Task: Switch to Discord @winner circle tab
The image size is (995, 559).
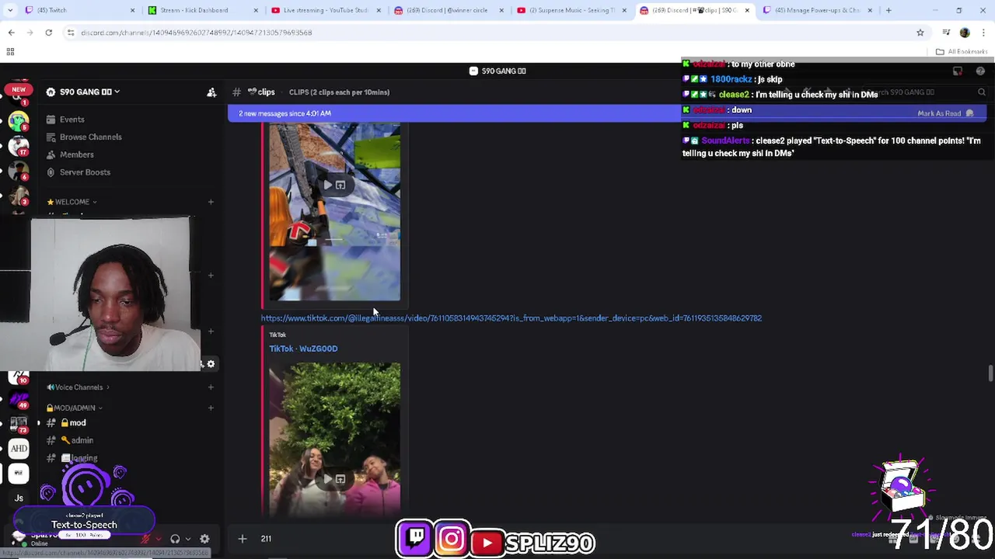Action: pyautogui.click(x=448, y=10)
